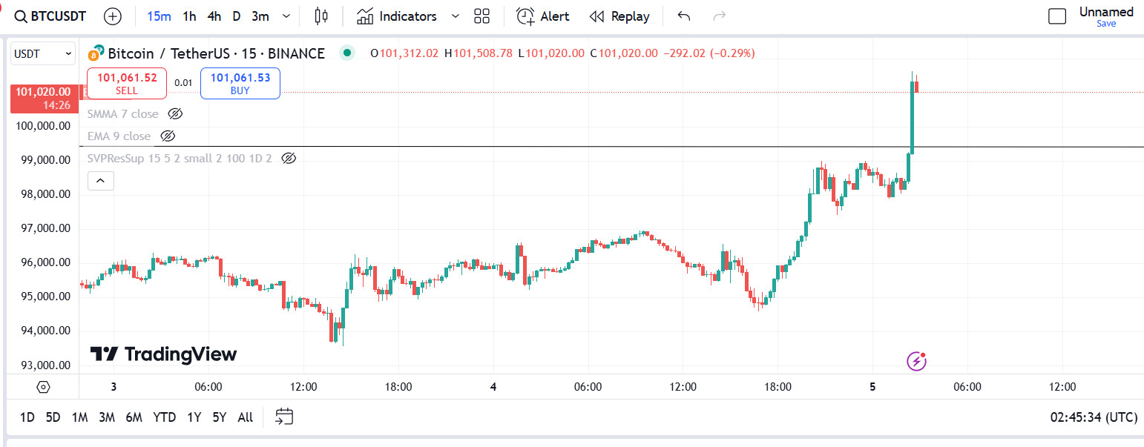Click the 02:45:34 (UTC) timezone clock
This screenshot has width=1144, height=447.
(x=1094, y=417)
